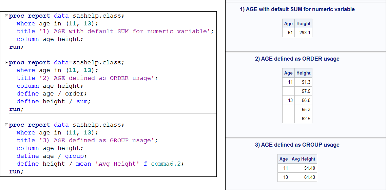The image size is (386, 190).
Task: Place cursor on the 'define age / order;' line
Action: 52,94
